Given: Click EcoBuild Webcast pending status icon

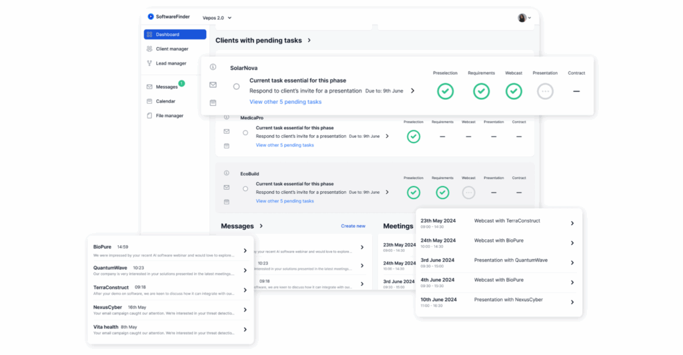Looking at the screenshot, I should tap(468, 192).
